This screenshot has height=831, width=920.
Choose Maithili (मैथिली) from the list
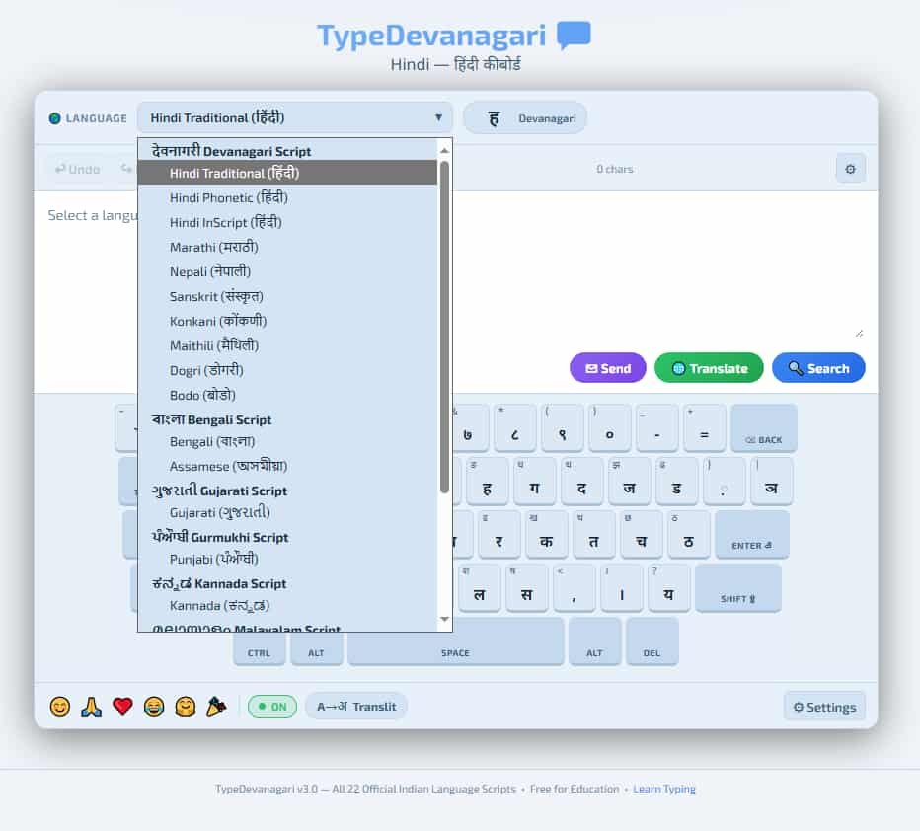(287, 345)
